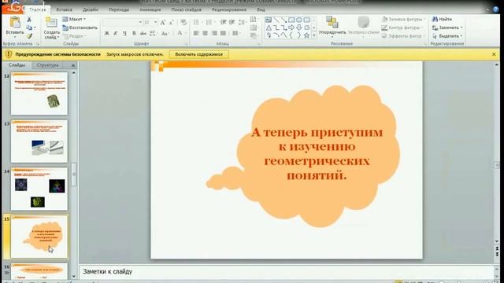Toggle Bold (Ж) formatting

point(107,33)
